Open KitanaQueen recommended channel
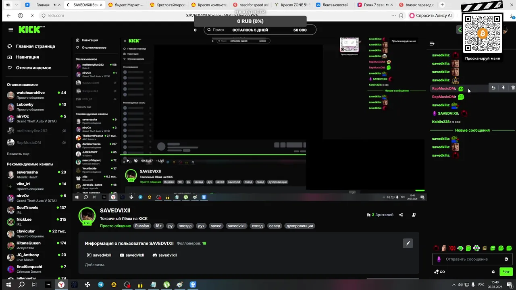 pos(36,245)
